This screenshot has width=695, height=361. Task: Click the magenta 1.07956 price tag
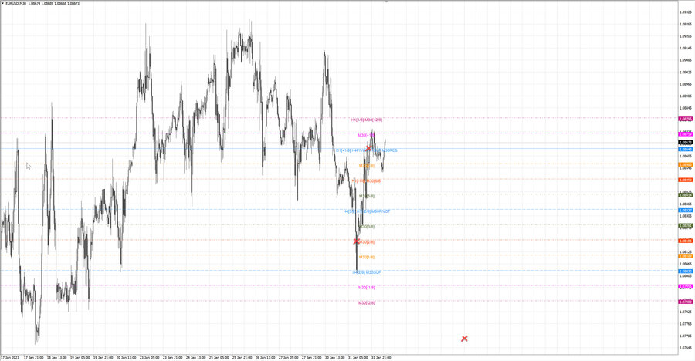(x=686, y=287)
